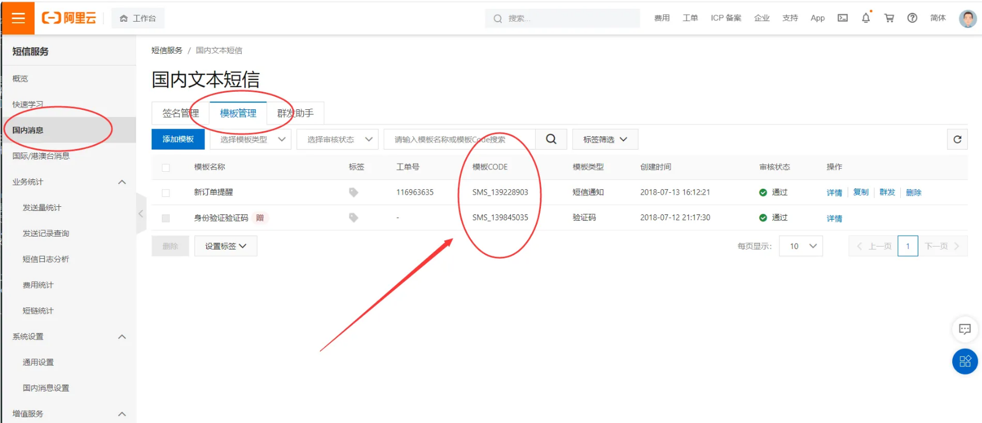Viewport: 982px width, 423px height.
Task: Click 群发 for 新订单提醒
Action: coord(887,192)
